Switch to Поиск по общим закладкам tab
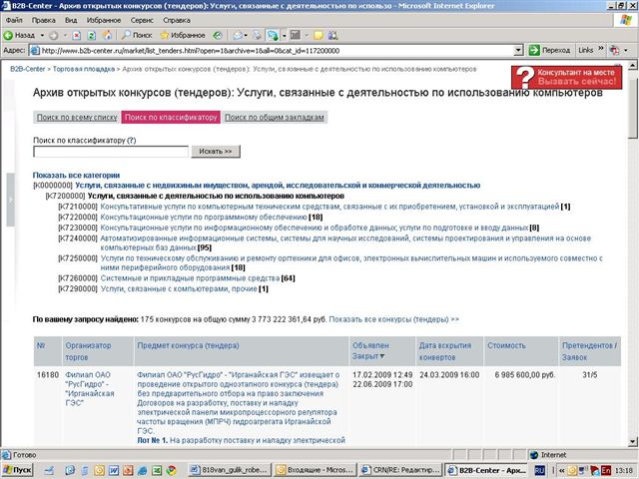Image resolution: width=639 pixels, height=479 pixels. pos(275,118)
